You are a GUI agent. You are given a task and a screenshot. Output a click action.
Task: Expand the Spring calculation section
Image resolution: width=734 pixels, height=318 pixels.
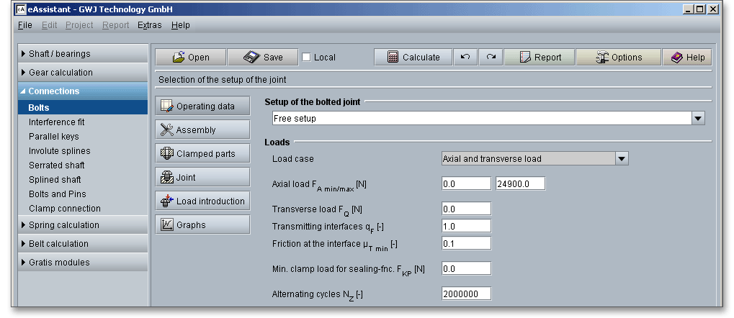[x=83, y=225]
